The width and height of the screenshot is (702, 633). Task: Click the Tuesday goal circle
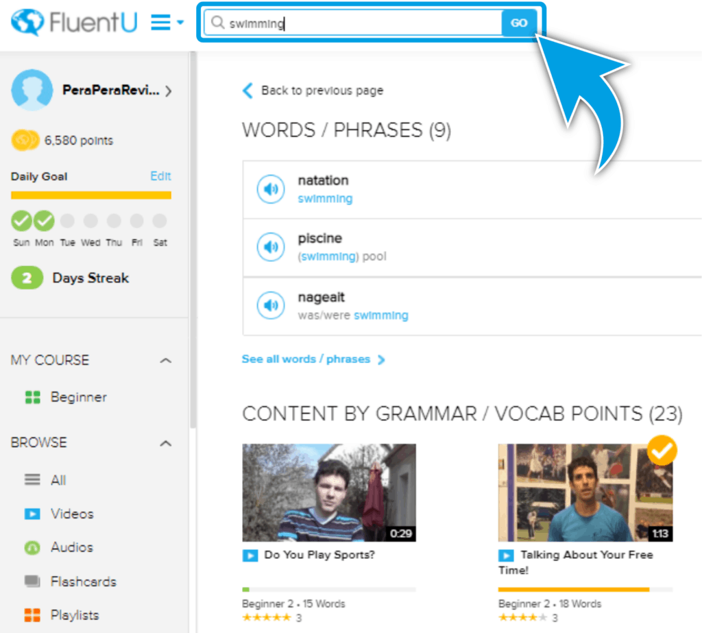pos(68,221)
